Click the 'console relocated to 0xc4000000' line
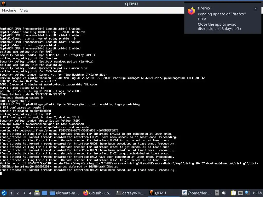The width and height of the screenshot is (263, 197). (25, 111)
